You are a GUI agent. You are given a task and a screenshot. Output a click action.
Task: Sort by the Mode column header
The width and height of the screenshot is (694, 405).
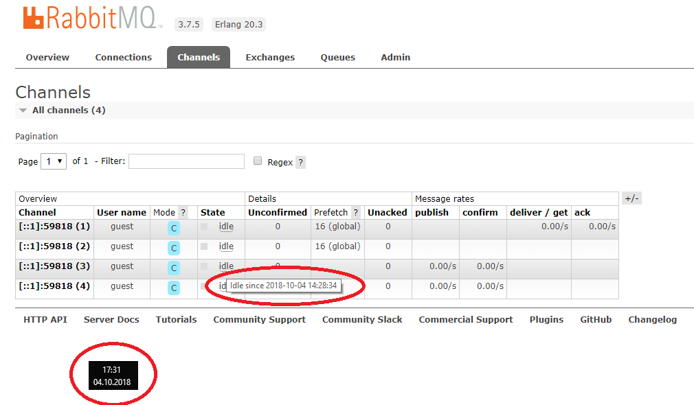coord(164,213)
